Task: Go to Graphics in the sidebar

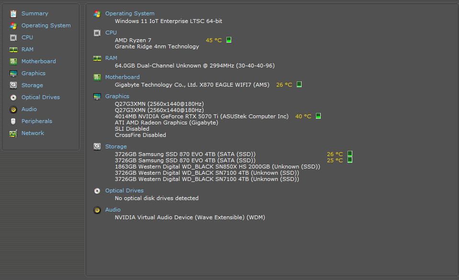Action: pos(34,74)
